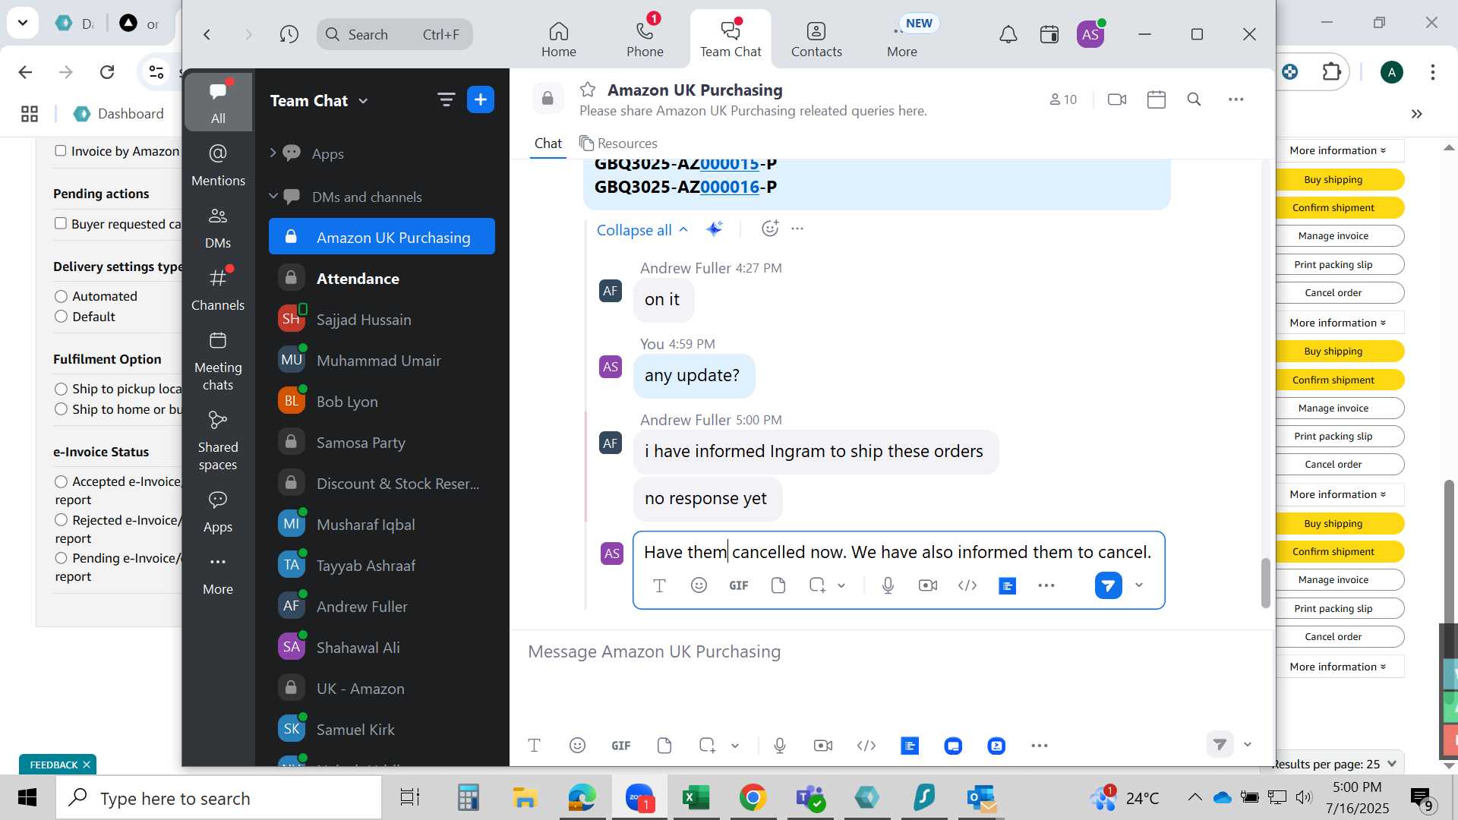Image resolution: width=1458 pixels, height=820 pixels.
Task: Open the Team Chat filter icon
Action: pyautogui.click(x=446, y=99)
